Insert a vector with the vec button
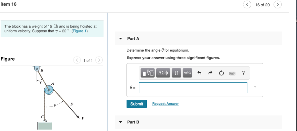This screenshot has width=297, height=131. click(187, 73)
